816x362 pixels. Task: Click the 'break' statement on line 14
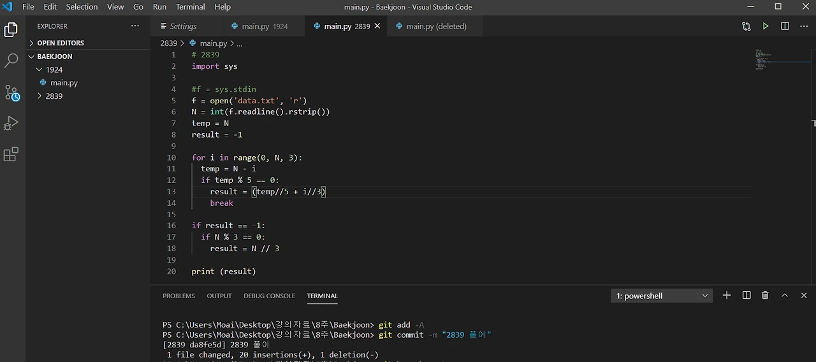221,203
